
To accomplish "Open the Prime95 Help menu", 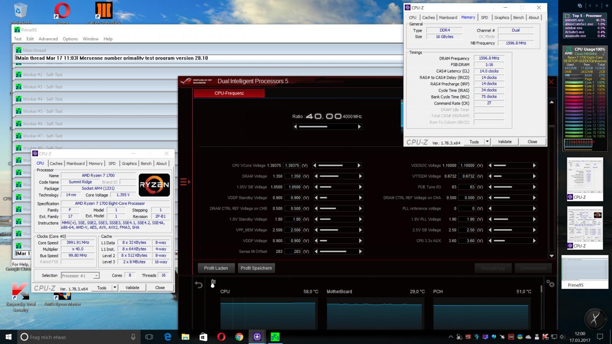I will (108, 39).
